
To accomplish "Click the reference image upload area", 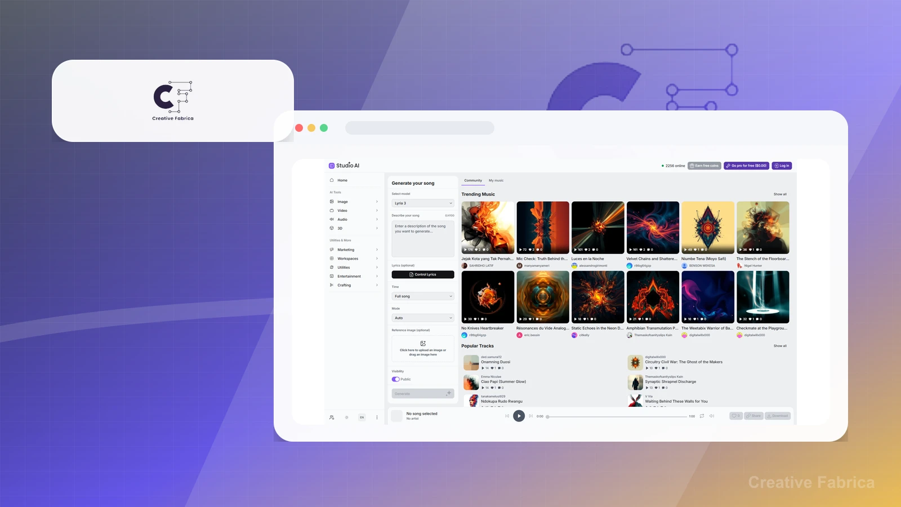I will 423,349.
